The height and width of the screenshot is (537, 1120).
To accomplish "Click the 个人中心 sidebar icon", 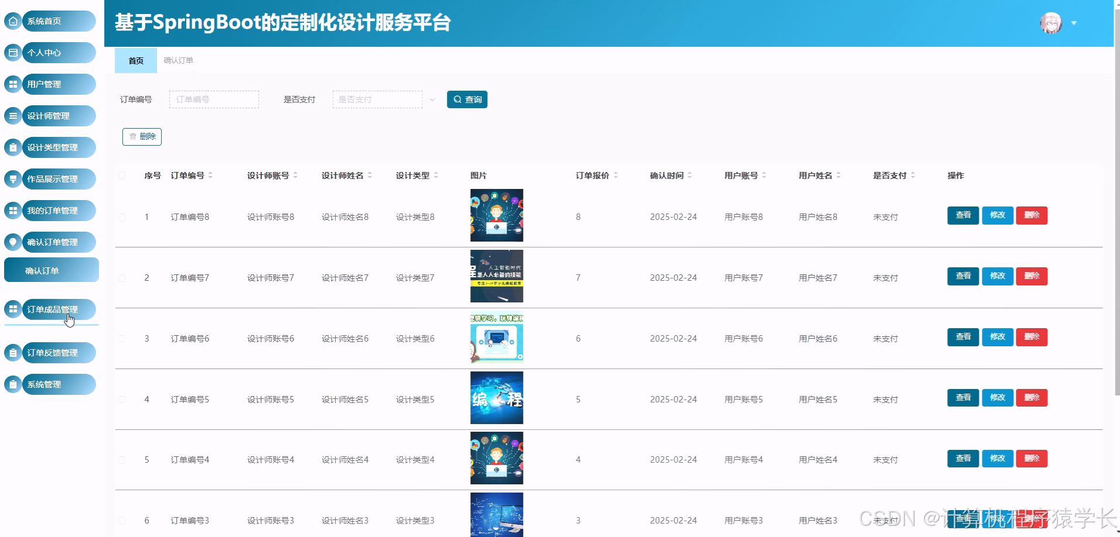I will 13,52.
